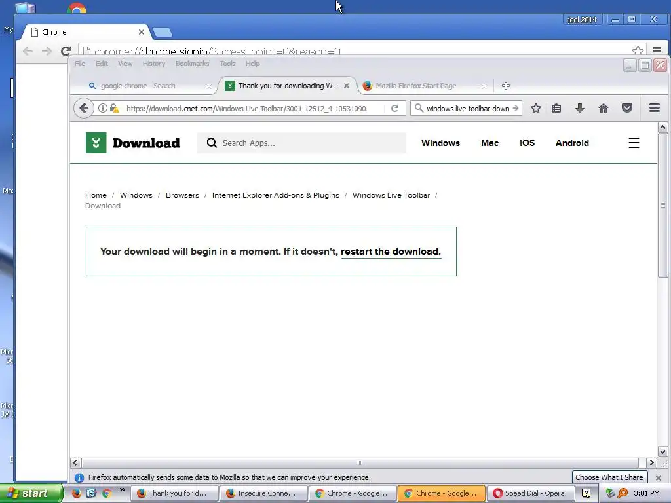The image size is (671, 503).
Task: Click the 'Thank you for d...' taskbar button
Action: (174, 493)
